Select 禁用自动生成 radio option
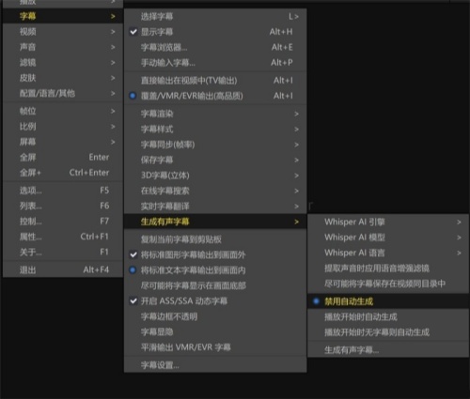Image resolution: width=470 pixels, height=399 pixels. 388,301
